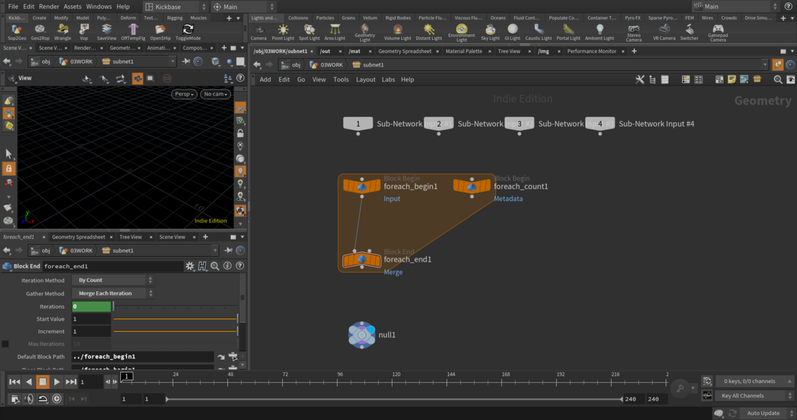Click the Play forward button

click(x=57, y=382)
